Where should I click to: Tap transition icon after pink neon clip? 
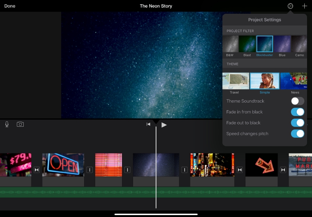pos(37,170)
